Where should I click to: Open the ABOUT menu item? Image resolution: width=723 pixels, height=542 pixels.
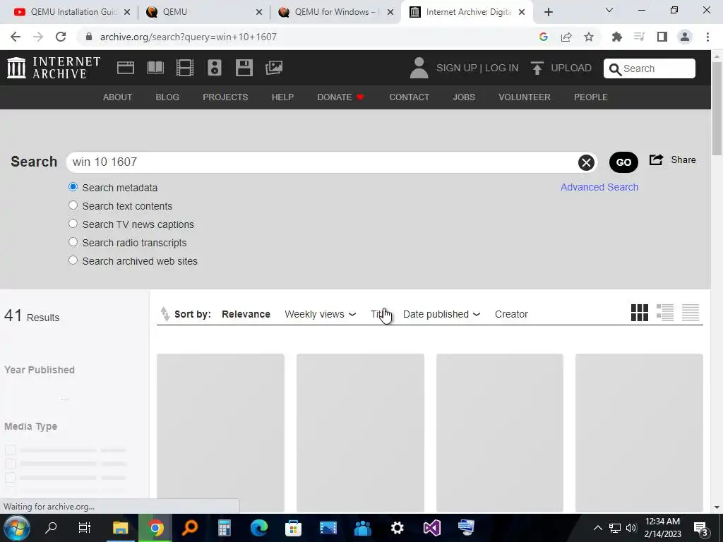(118, 97)
